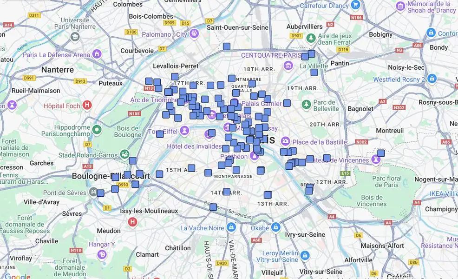Open the Université Paris Nanterre school icon
This screenshot has height=279, width=458.
point(75,36)
